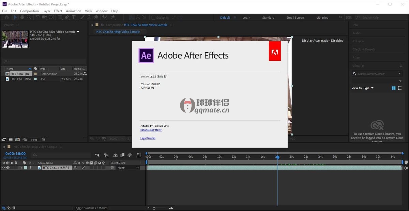This screenshot has height=211, width=409.
Task: Open the Parent & Link None dropdown
Action: coord(127,168)
